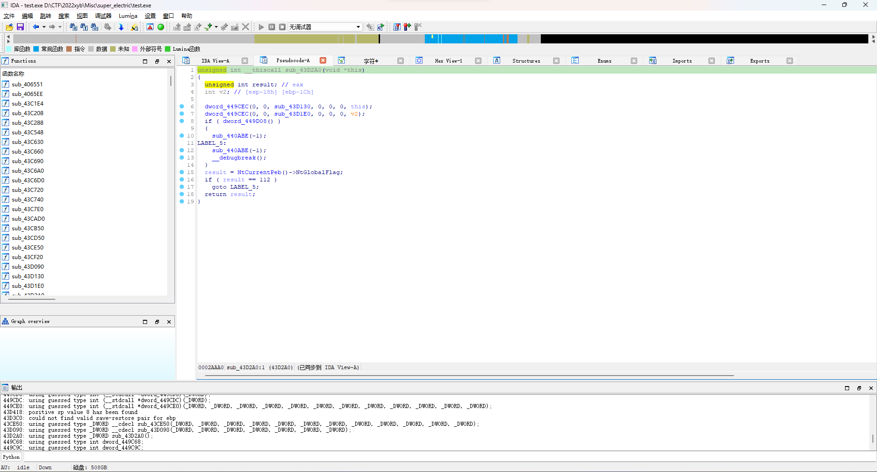The image size is (877, 472).
Task: Click the green plus breakpoint icon
Action: pos(407,27)
